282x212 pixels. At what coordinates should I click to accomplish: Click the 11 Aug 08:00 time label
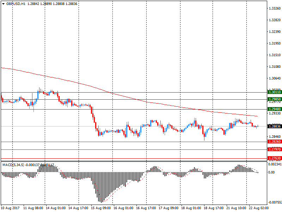coord(33,208)
